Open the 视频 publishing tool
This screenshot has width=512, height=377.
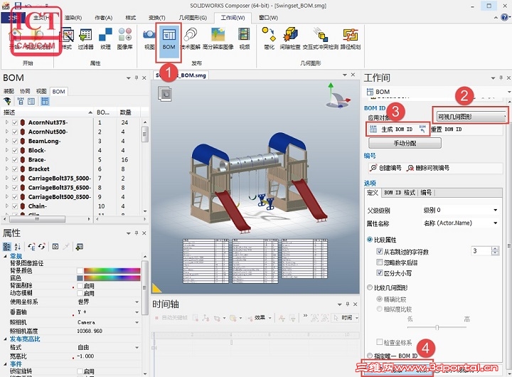pos(244,39)
